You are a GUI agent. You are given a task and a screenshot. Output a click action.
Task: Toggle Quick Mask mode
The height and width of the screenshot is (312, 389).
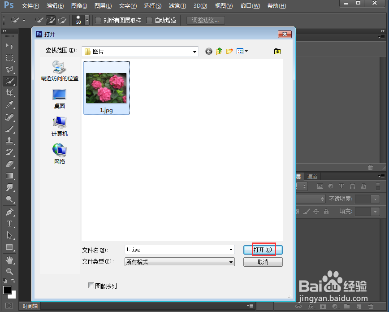tap(9, 305)
